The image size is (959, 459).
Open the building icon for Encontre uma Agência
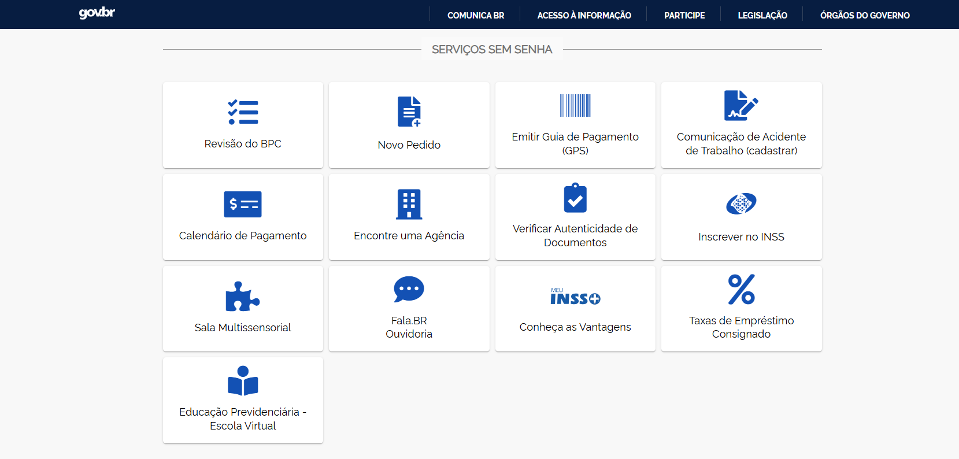tap(409, 204)
